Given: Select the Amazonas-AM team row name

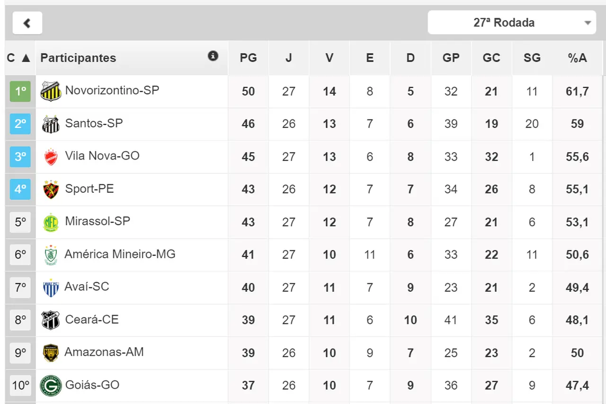Looking at the screenshot, I should (x=104, y=352).
